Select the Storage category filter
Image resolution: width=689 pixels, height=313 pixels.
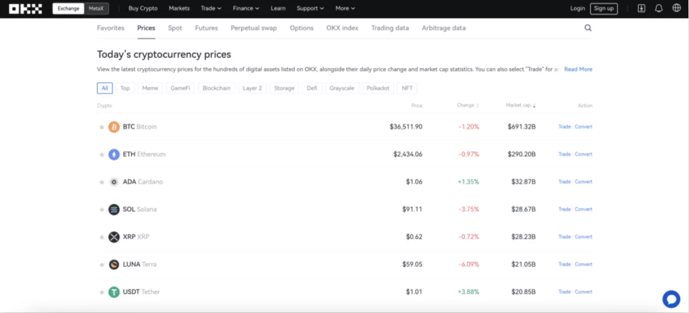284,89
